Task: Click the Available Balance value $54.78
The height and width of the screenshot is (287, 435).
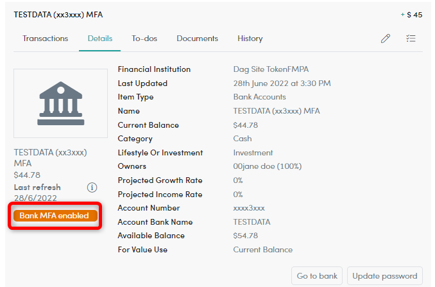Action: tap(245, 236)
